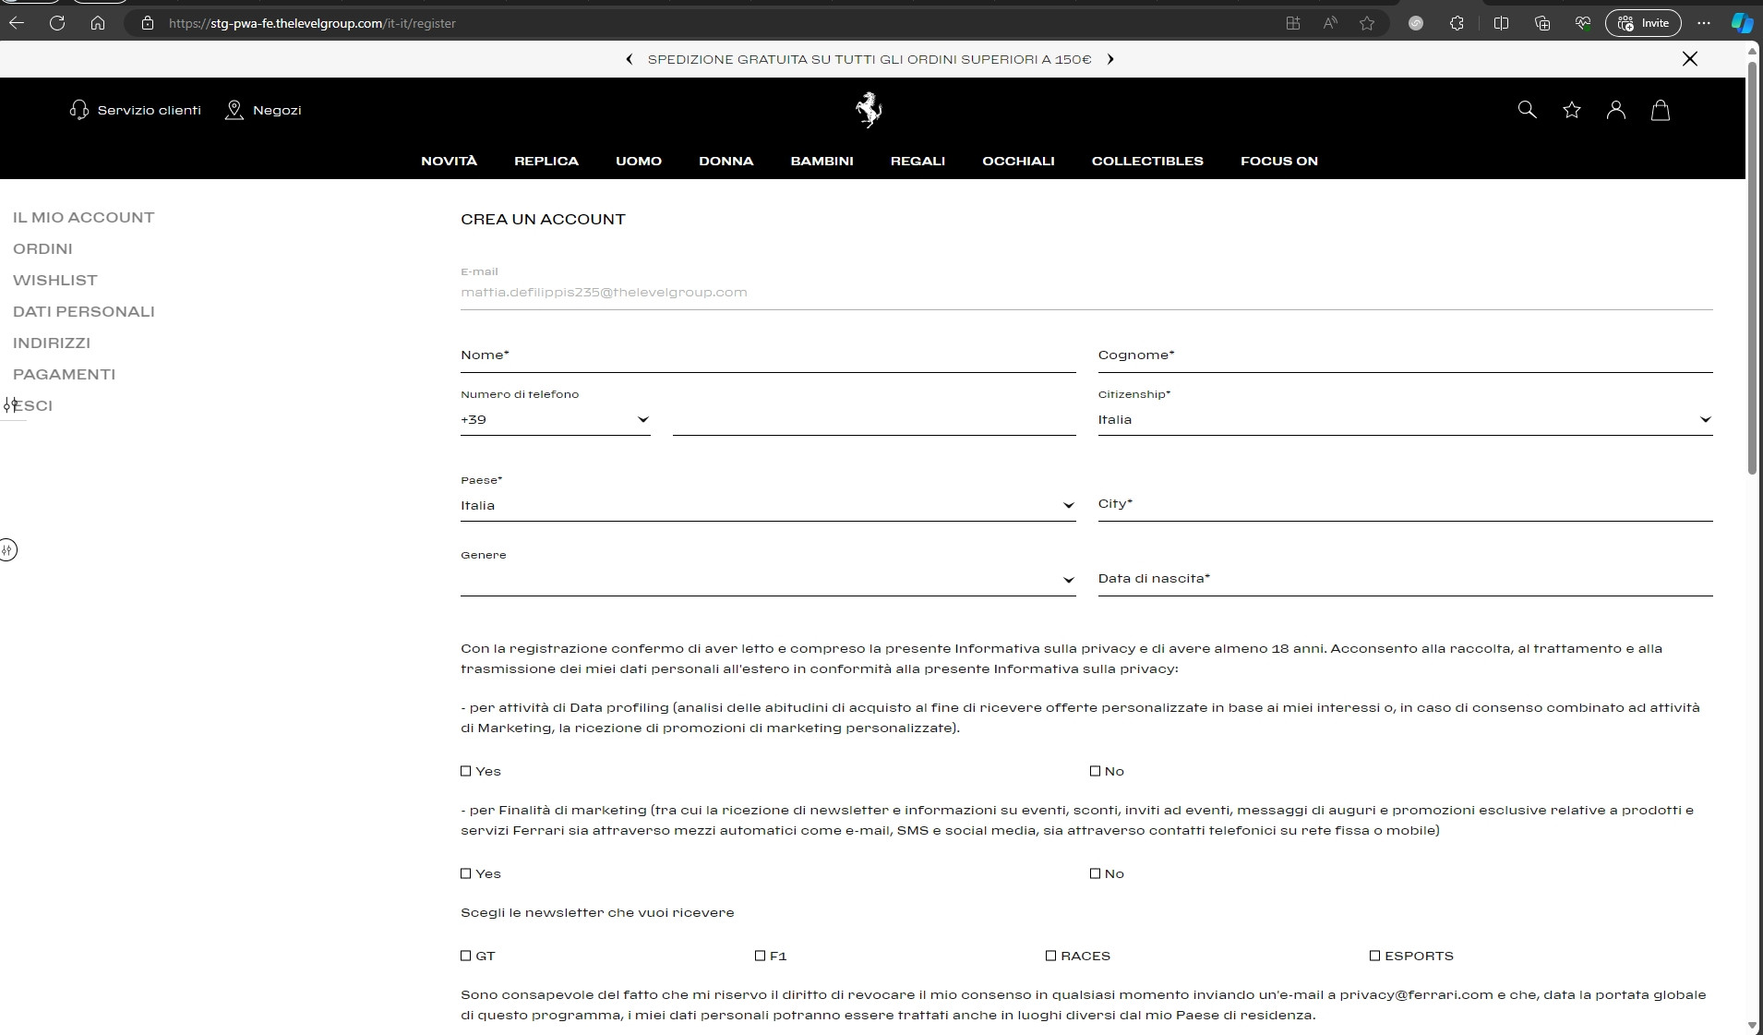Viewport: 1763px width, 1035px height.
Task: Open the BAMBINI menu
Action: tap(822, 161)
